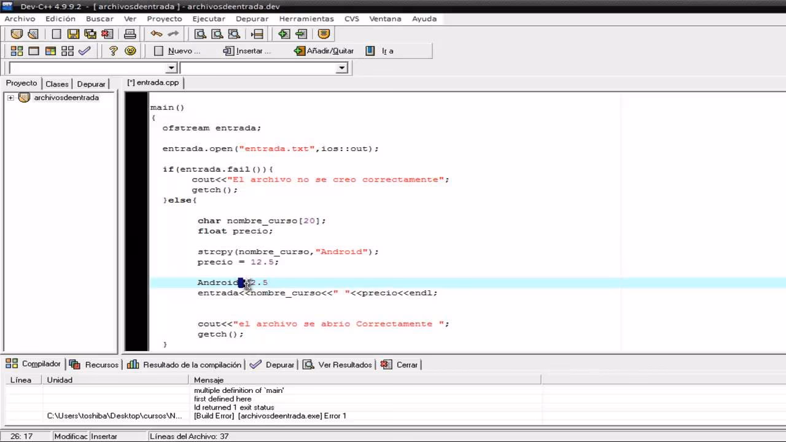Click the Print icon
786x442 pixels.
[x=130, y=34]
